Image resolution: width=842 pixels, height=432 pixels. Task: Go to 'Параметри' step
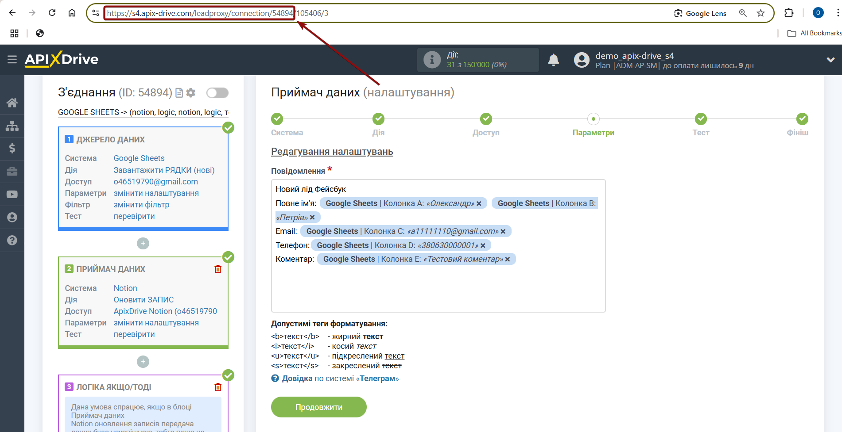tap(593, 119)
